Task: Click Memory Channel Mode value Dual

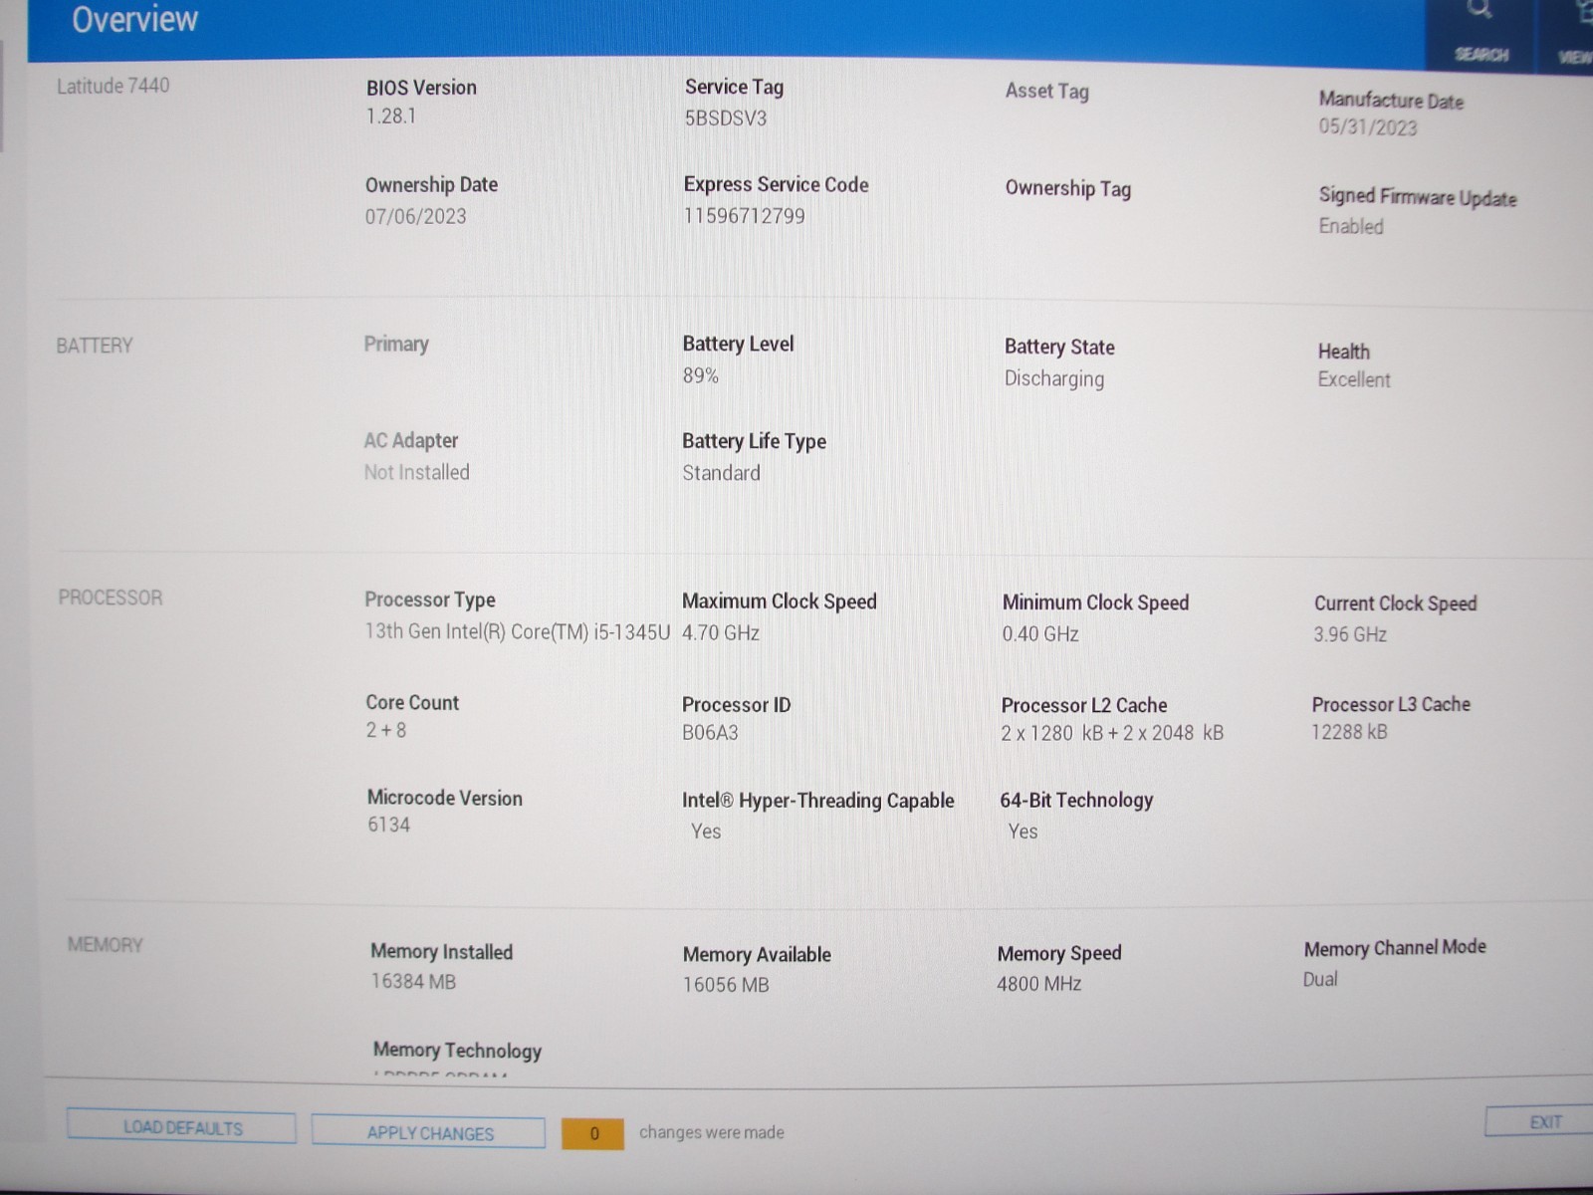Action: pos(1320,979)
